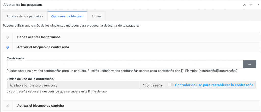Click the Contador de uso para restablecer link
Image resolution: width=261 pixels, height=112 pixels.
(214, 85)
